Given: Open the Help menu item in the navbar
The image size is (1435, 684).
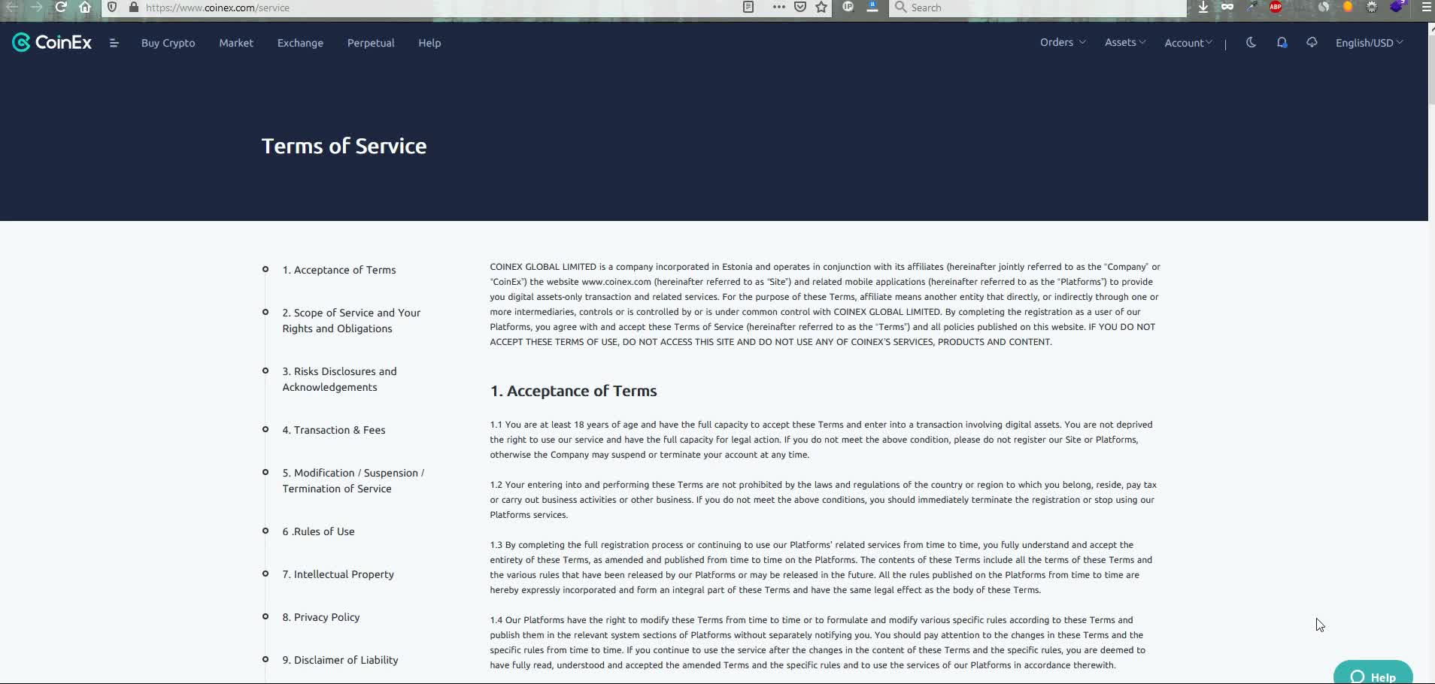Looking at the screenshot, I should (429, 43).
